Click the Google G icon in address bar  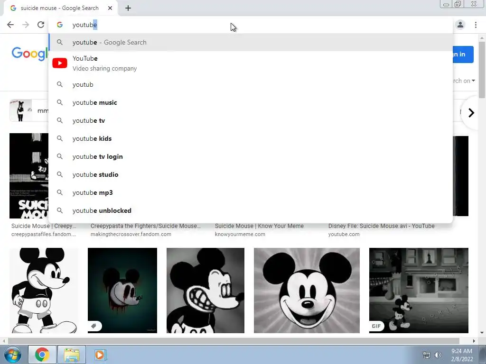pos(60,25)
